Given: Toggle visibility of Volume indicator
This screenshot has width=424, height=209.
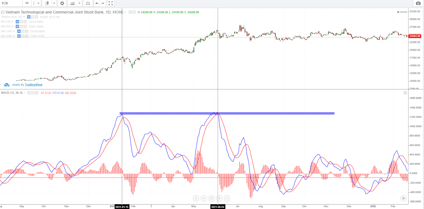Looking at the screenshot, I should click(x=29, y=17).
